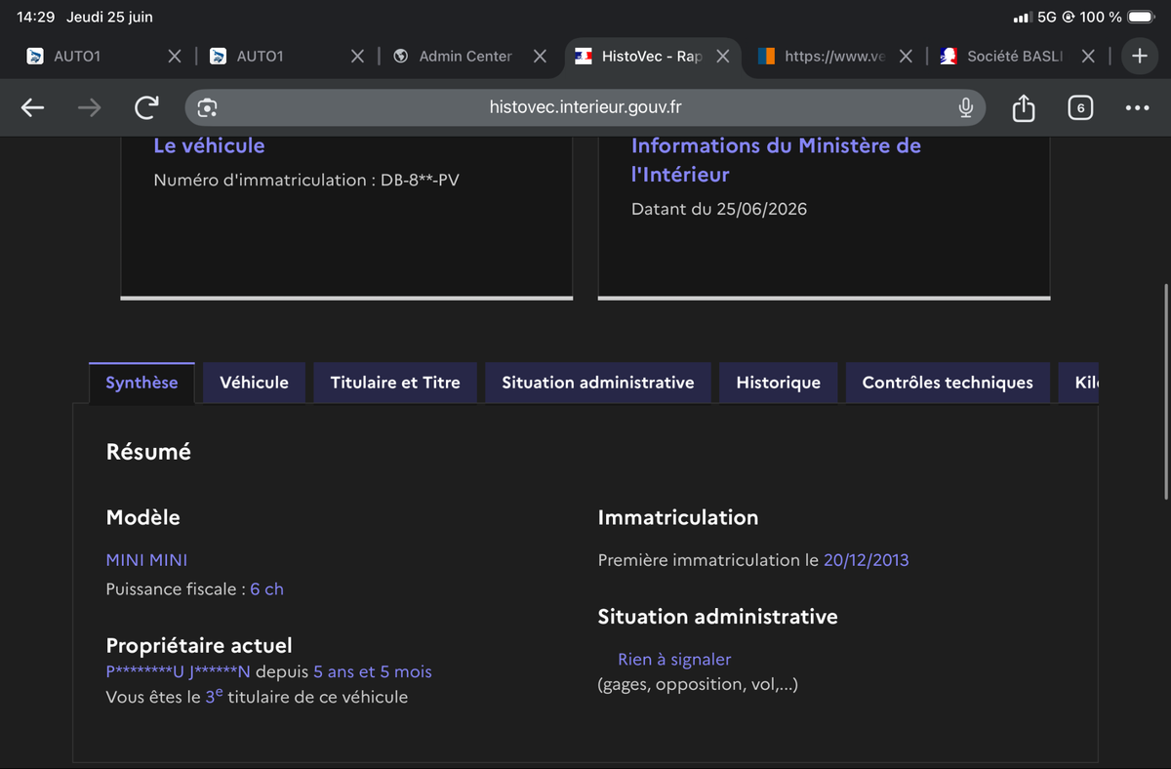1171x769 pixels.
Task: Tap the camera search icon in address bar
Action: [x=207, y=107]
